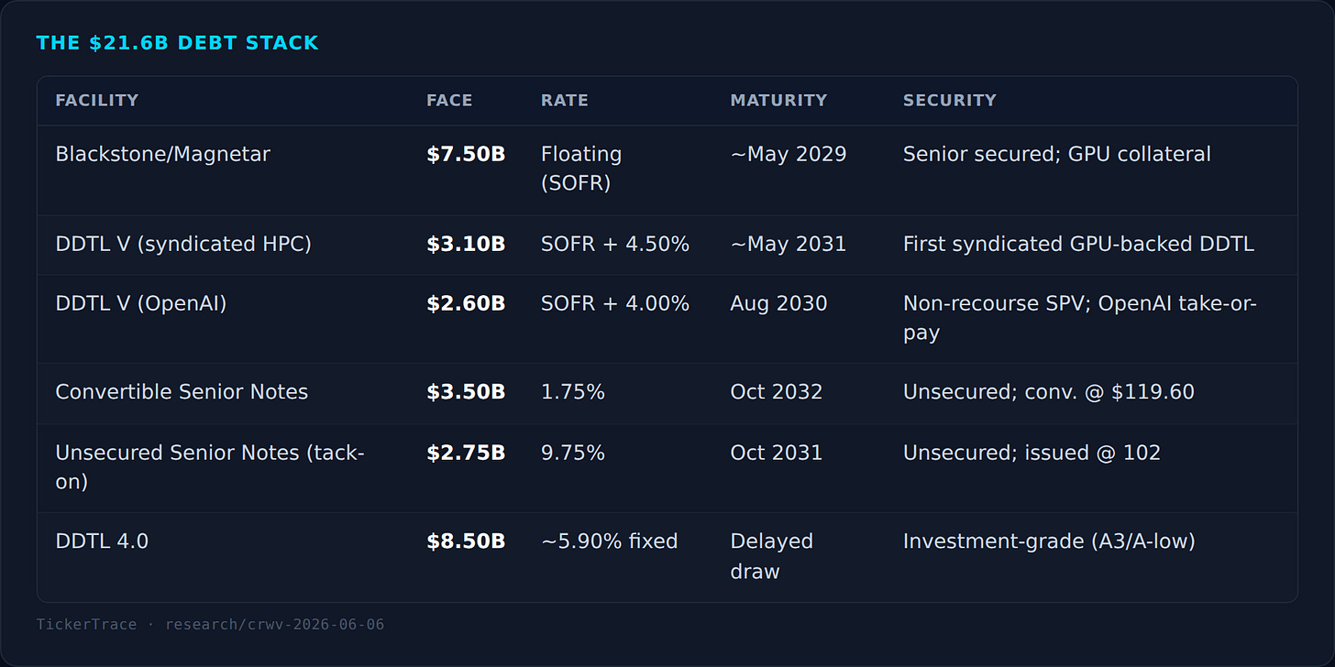
Task: Select the SECURITY column header
Action: tap(950, 101)
